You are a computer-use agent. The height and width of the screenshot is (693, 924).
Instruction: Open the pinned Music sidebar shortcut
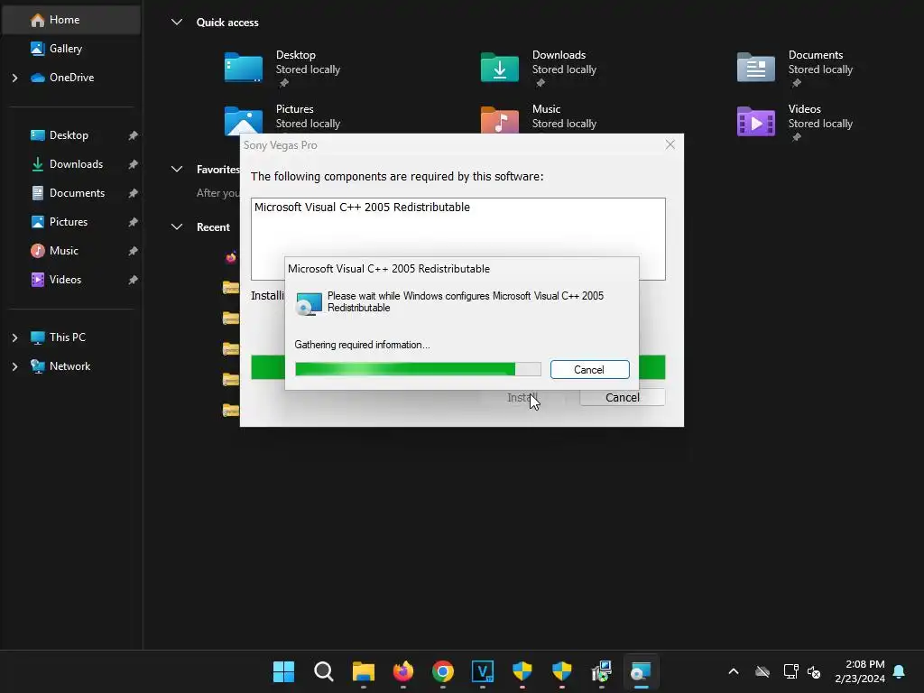[64, 251]
